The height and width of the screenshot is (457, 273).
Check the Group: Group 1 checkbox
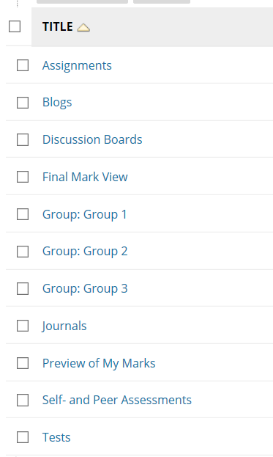point(23,214)
